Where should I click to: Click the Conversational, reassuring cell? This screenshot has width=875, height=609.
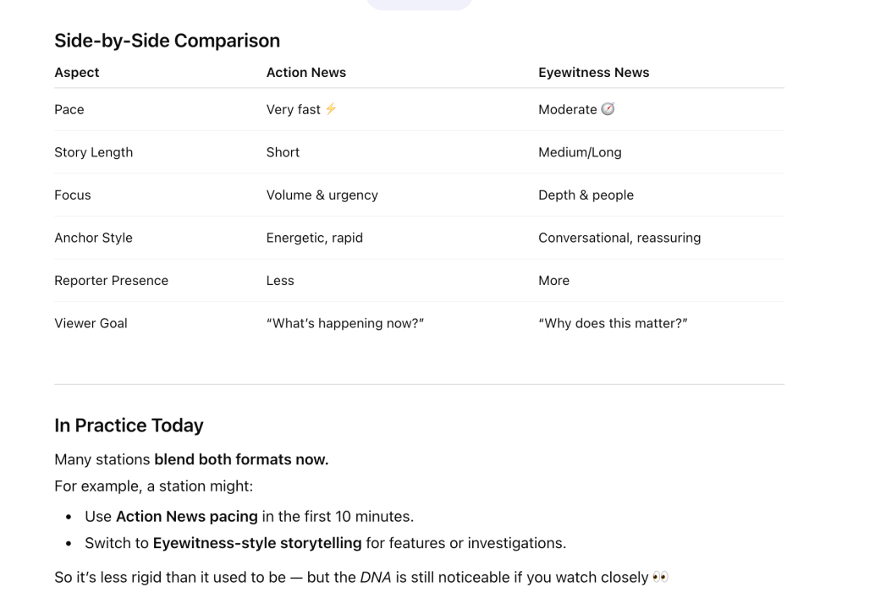619,238
